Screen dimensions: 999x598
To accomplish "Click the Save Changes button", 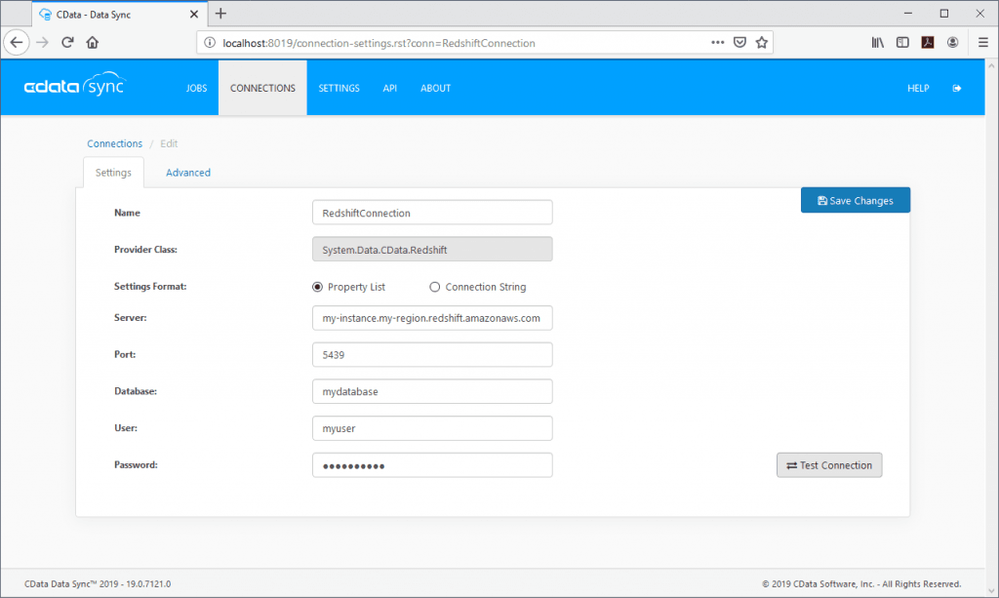I will coord(855,201).
